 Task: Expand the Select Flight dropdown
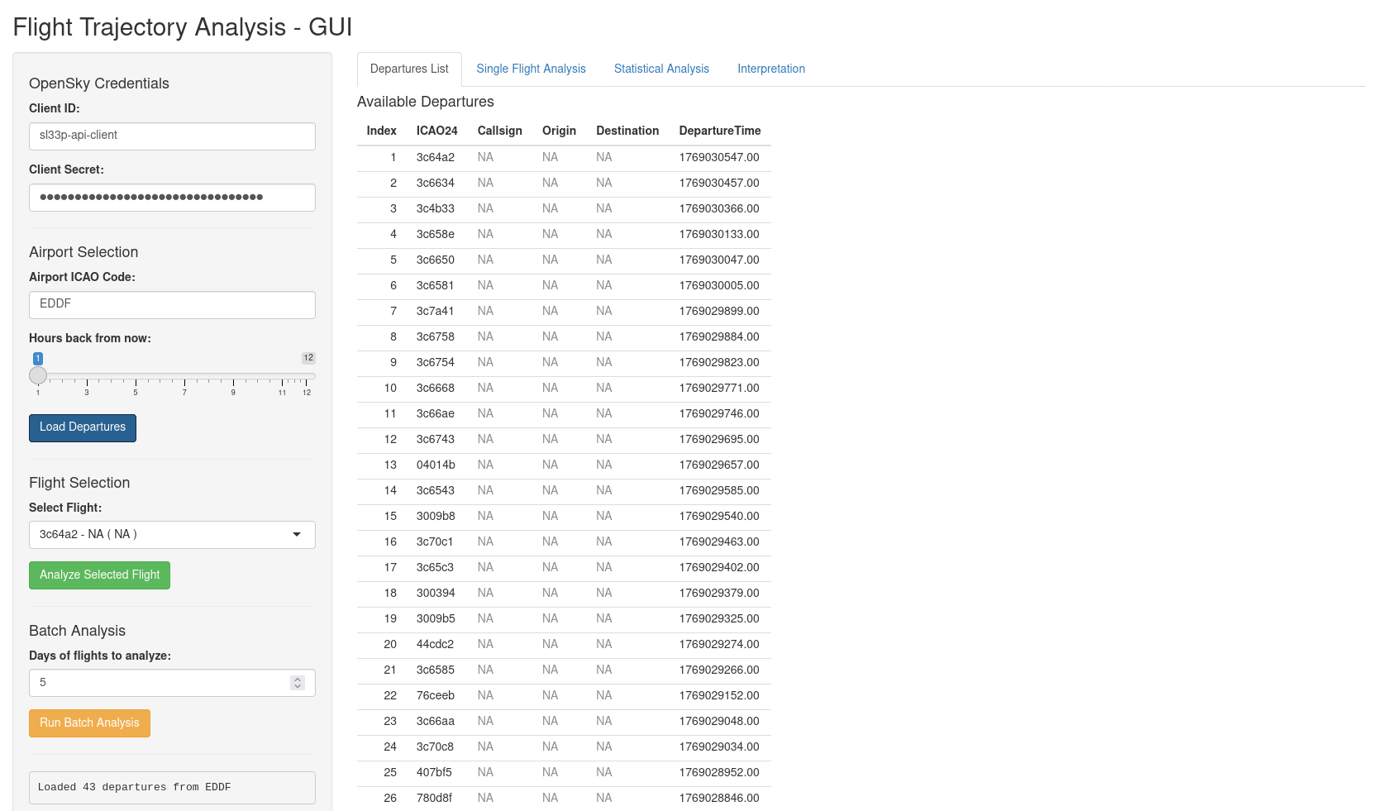(x=172, y=535)
